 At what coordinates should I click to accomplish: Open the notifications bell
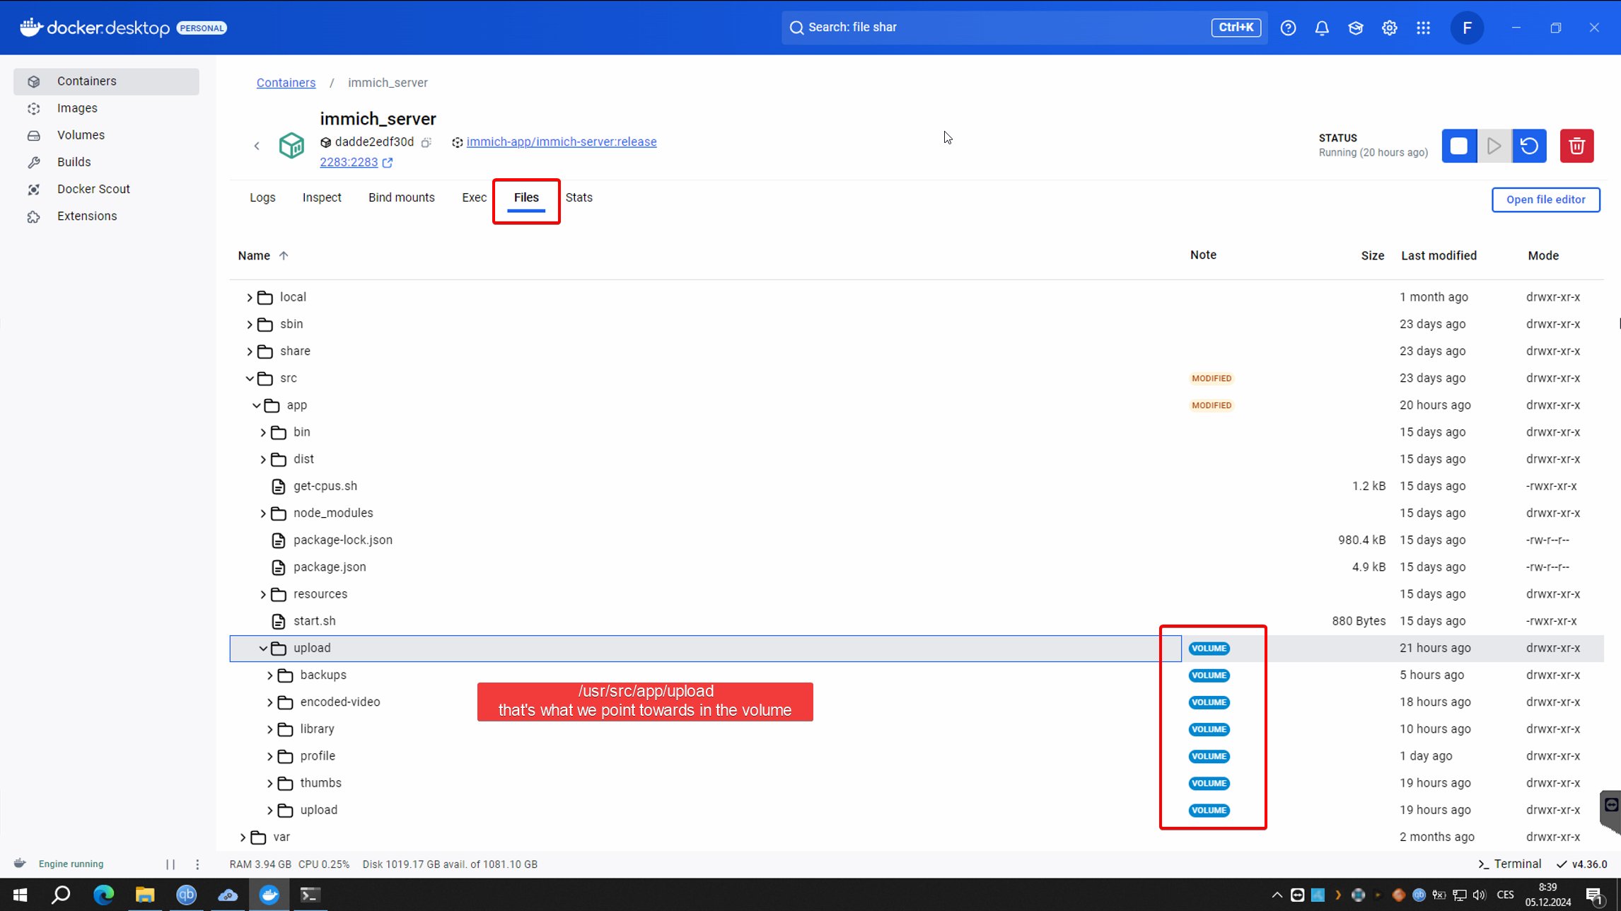click(1321, 28)
